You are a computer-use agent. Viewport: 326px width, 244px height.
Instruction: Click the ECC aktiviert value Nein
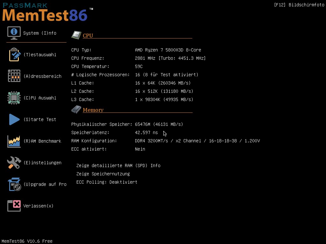(x=140, y=149)
